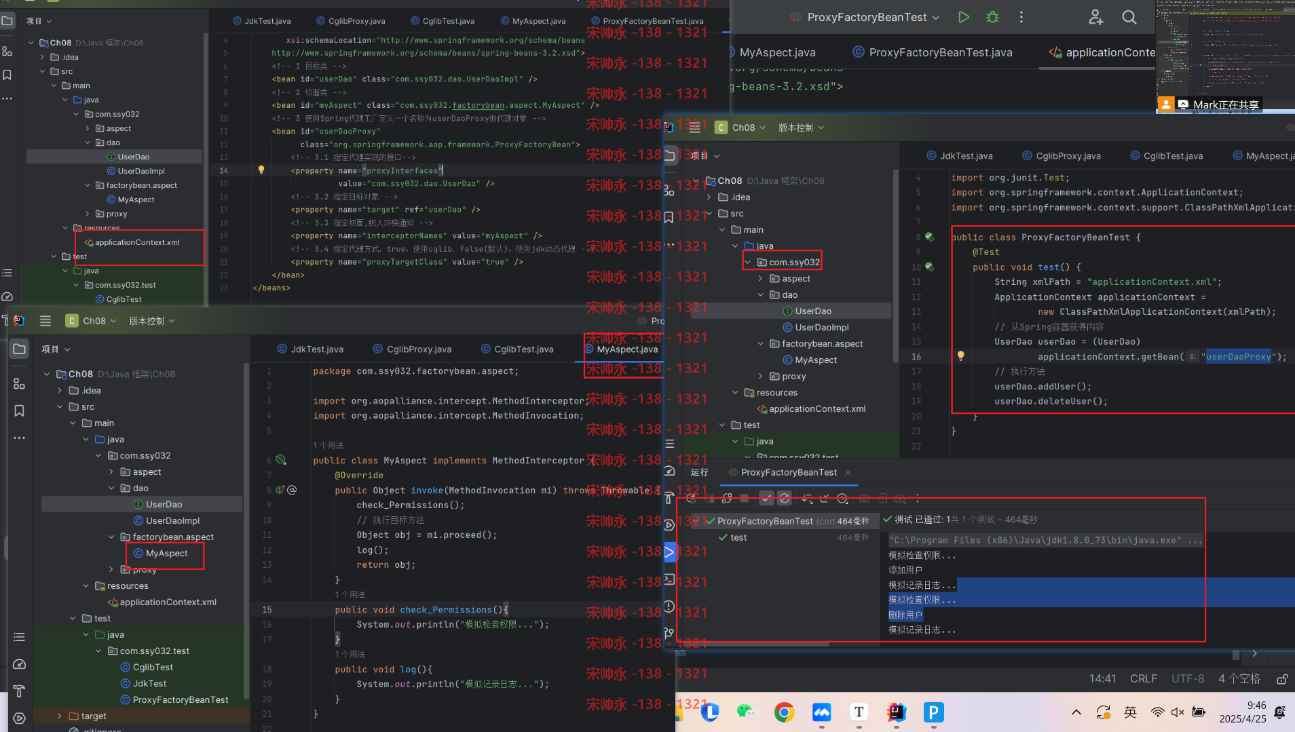Viewport: 1295px width, 732px height.
Task: Expand the .idea folder in the bottom-left project tree
Action: click(x=60, y=390)
